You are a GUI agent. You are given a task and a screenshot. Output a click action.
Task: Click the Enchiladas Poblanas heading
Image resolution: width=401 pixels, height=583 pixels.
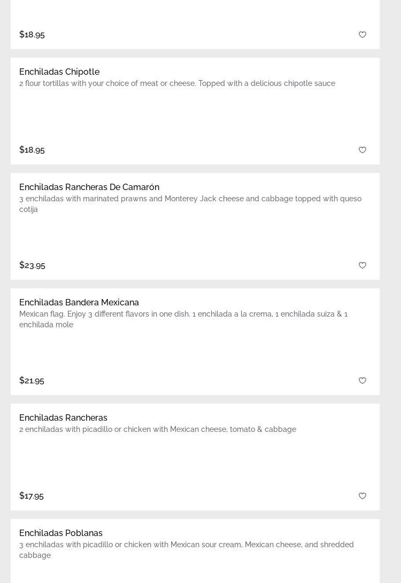(61, 533)
